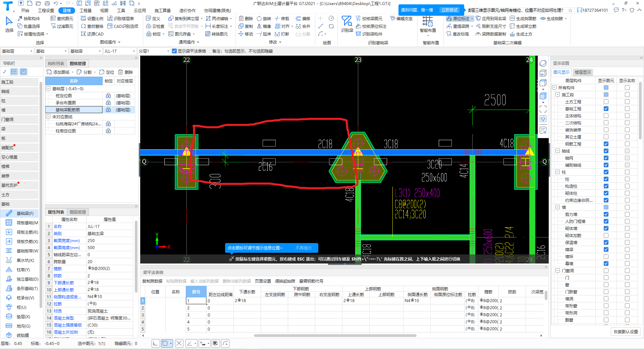644x349 pixels.
Task: Click the 立即尝试 button
Action: (x=449, y=10)
